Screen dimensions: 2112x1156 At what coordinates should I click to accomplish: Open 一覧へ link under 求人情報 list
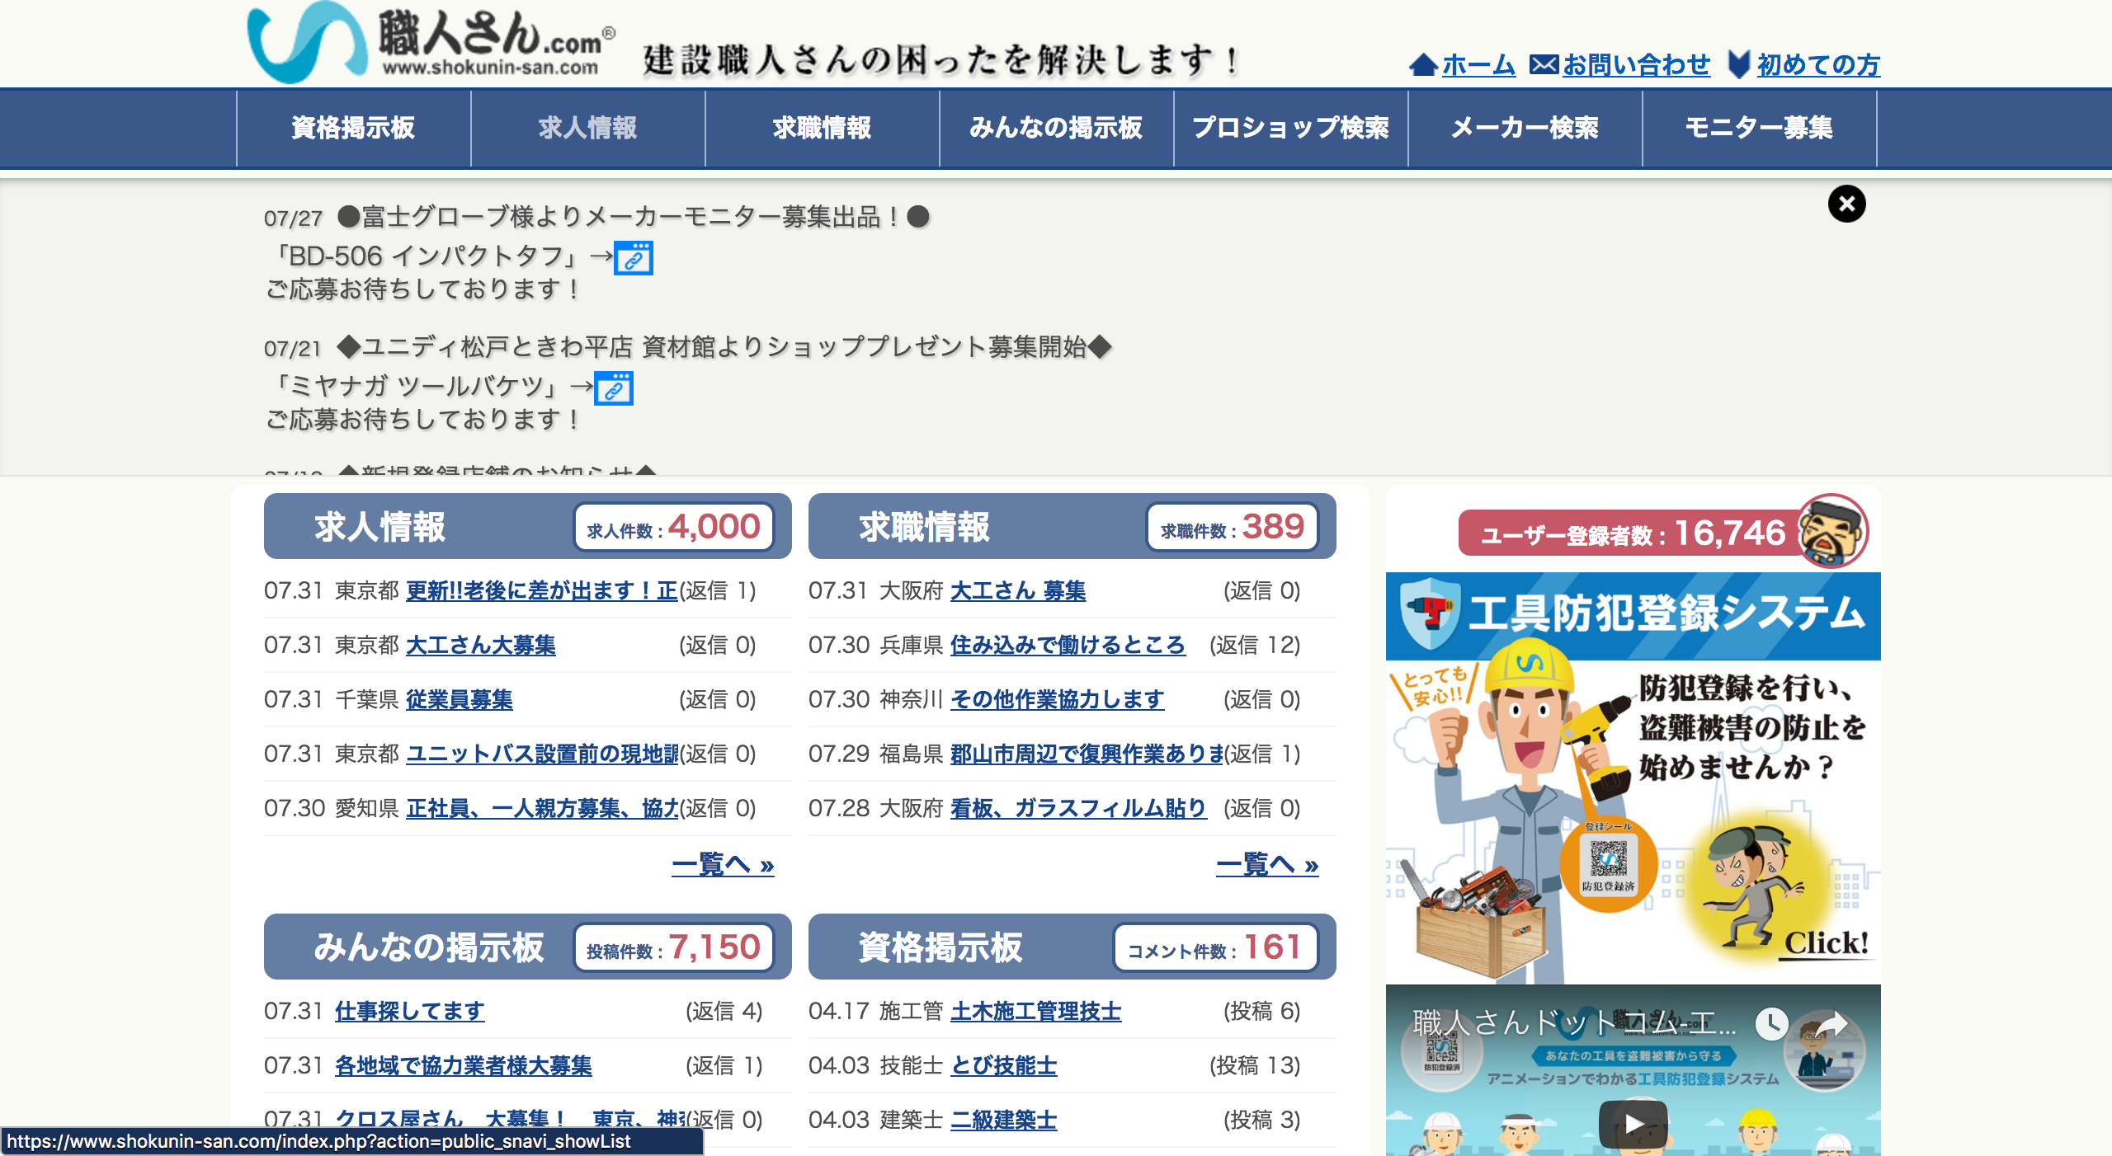point(723,865)
